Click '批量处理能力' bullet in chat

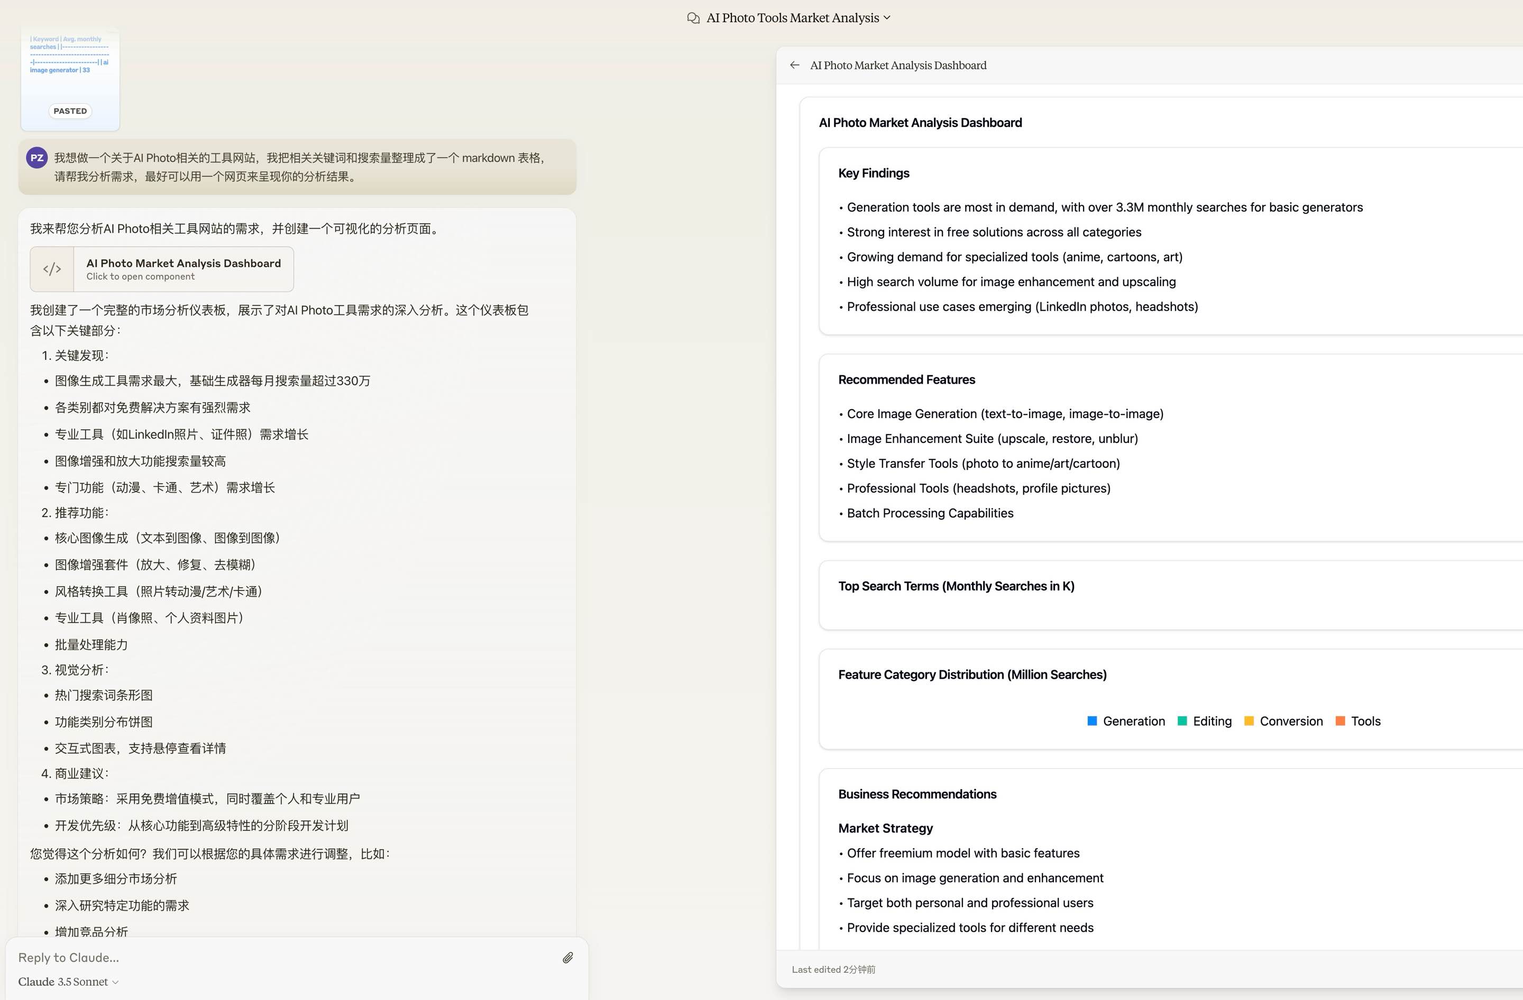(91, 644)
